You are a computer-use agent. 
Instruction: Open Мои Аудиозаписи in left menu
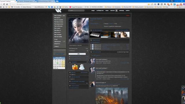(x=59, y=24)
